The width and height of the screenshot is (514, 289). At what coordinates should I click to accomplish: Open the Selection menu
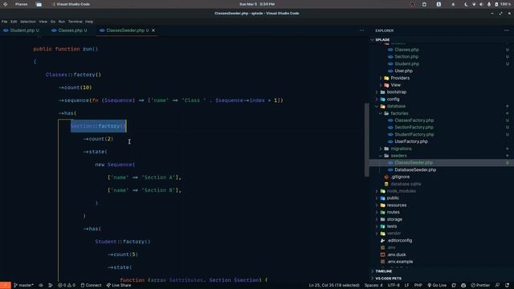point(28,22)
